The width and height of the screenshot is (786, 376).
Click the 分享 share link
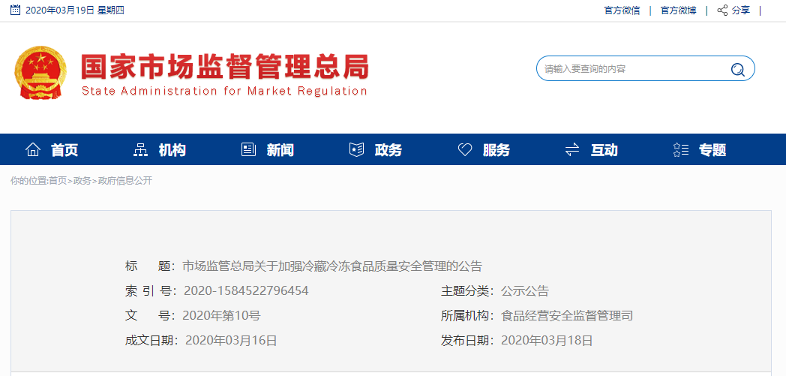[741, 10]
